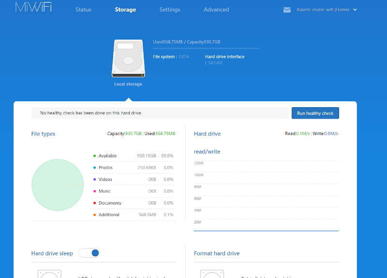Click the red Documents legend dot

94,203
